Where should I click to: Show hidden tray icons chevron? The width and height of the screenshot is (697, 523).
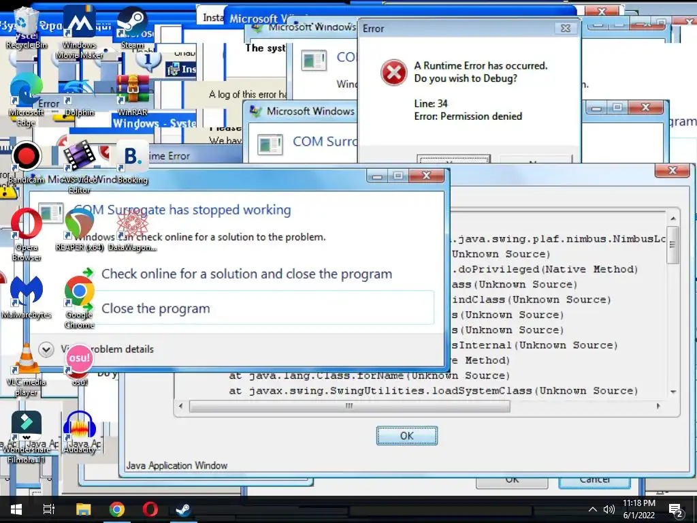point(593,509)
